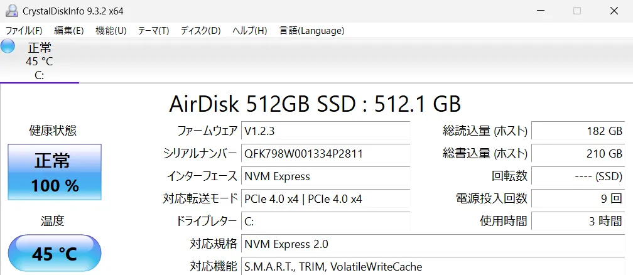Click the firmware field V1.2.3
The width and height of the screenshot is (633, 275).
(326, 131)
